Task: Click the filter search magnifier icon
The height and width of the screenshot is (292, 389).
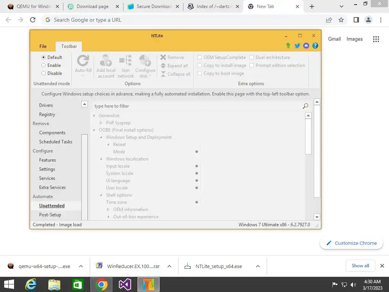Action: (305, 106)
